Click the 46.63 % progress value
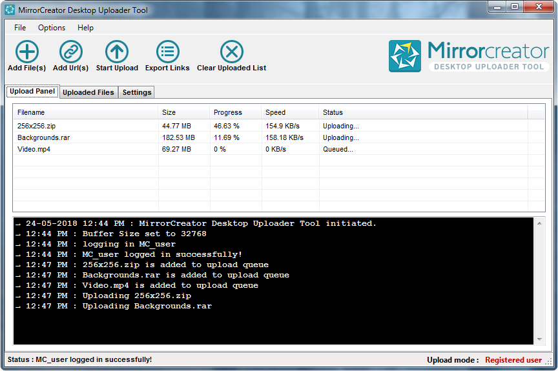Screen dimensions: 558x371 226,126
